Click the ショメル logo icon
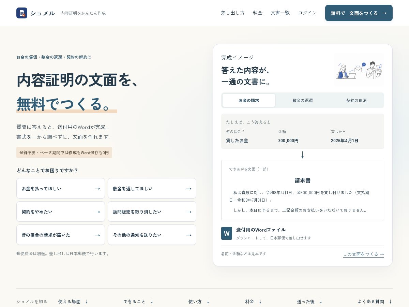This screenshot has height=307, width=409. pos(22,13)
